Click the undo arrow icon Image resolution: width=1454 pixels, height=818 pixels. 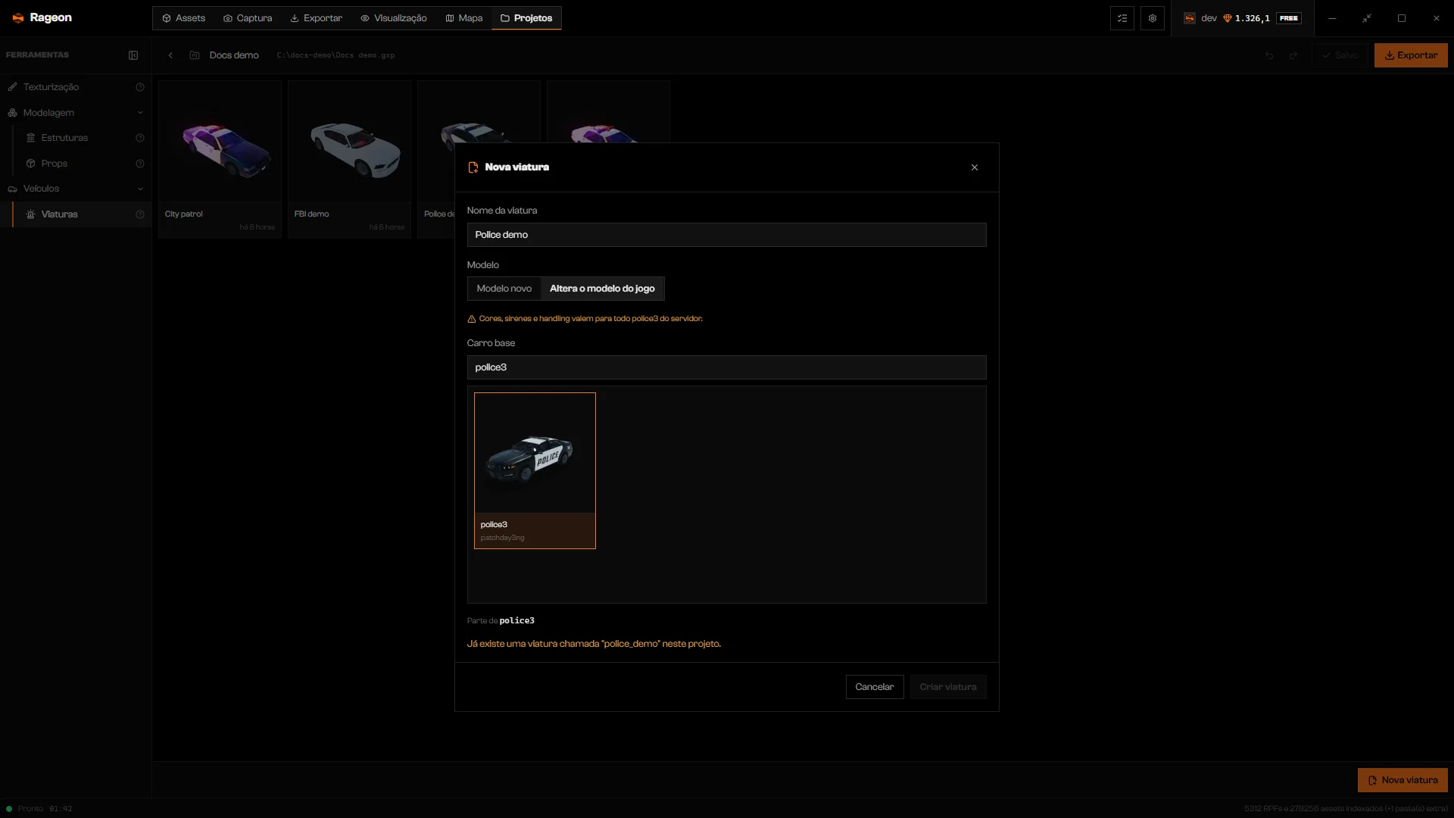(1269, 55)
